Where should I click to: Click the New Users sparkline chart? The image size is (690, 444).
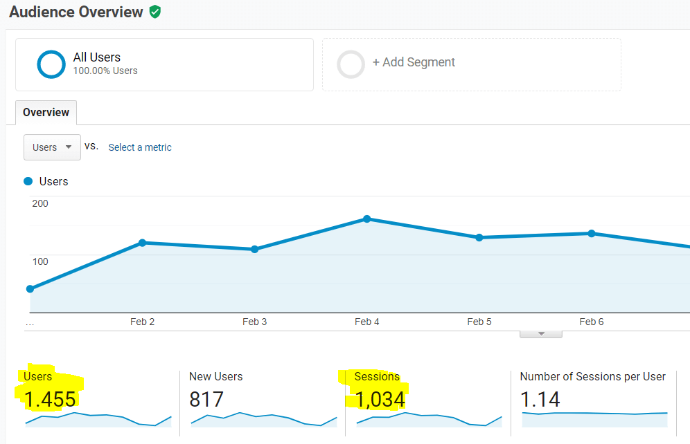263,418
